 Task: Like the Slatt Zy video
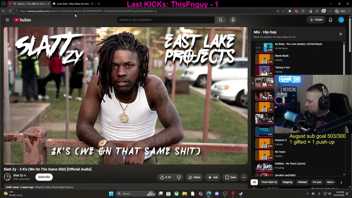[x=165, y=177]
